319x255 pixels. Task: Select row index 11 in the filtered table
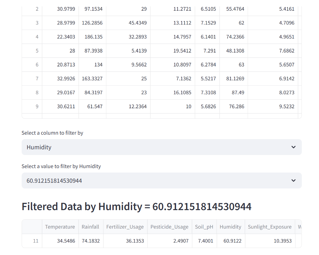coord(32,241)
